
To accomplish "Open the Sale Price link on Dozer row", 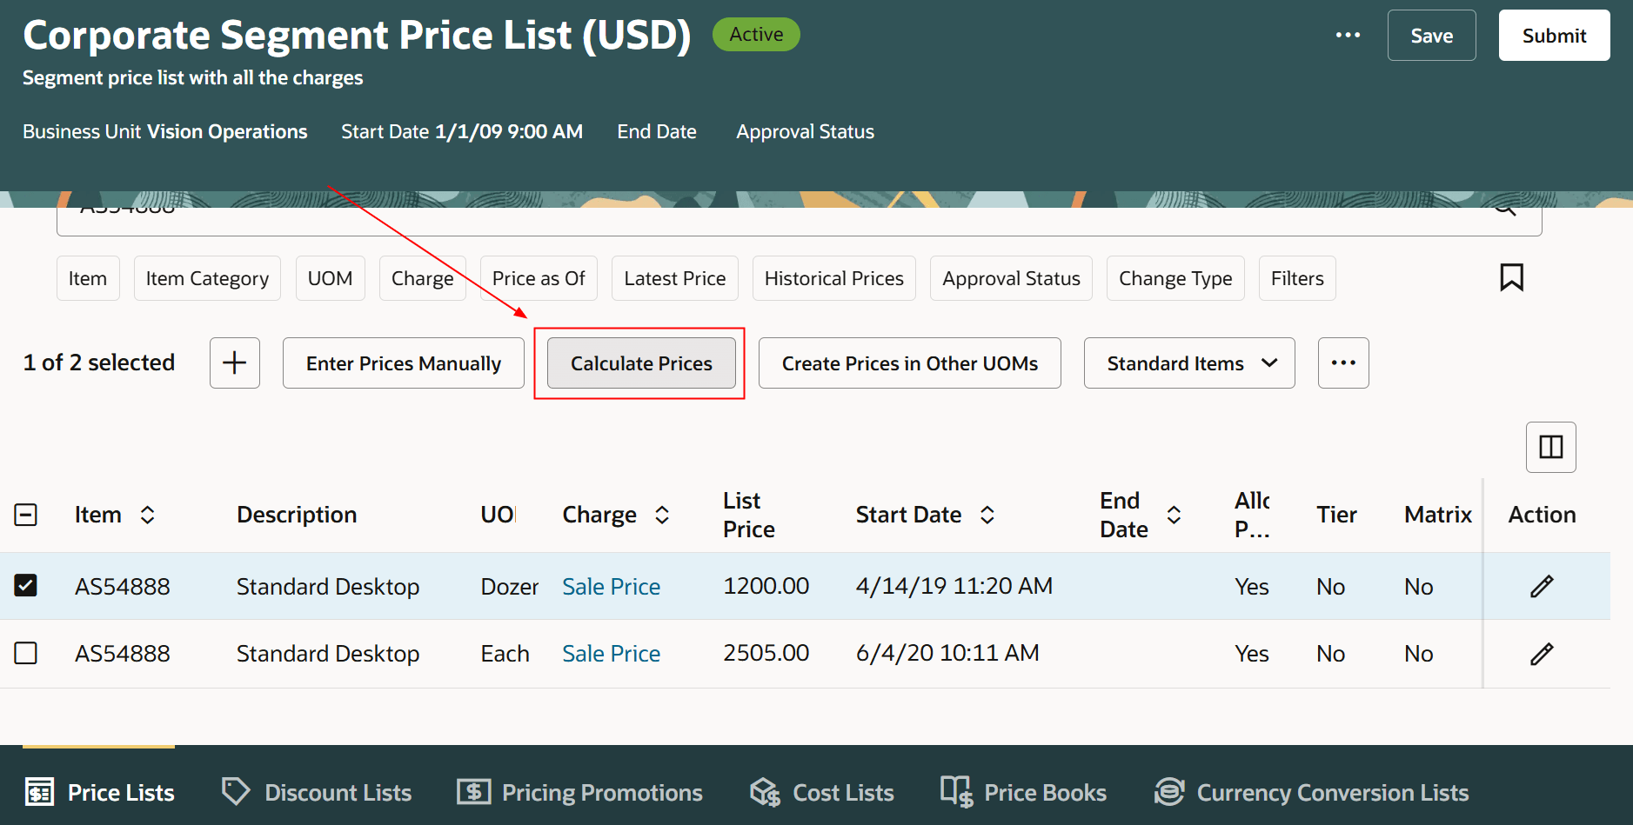I will [611, 586].
